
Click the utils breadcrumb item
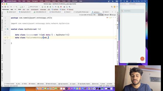[x=49, y=9]
